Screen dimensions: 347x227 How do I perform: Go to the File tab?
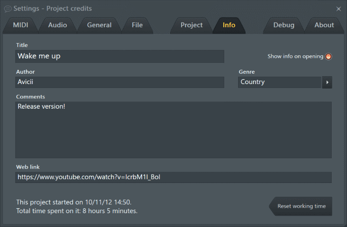click(137, 25)
